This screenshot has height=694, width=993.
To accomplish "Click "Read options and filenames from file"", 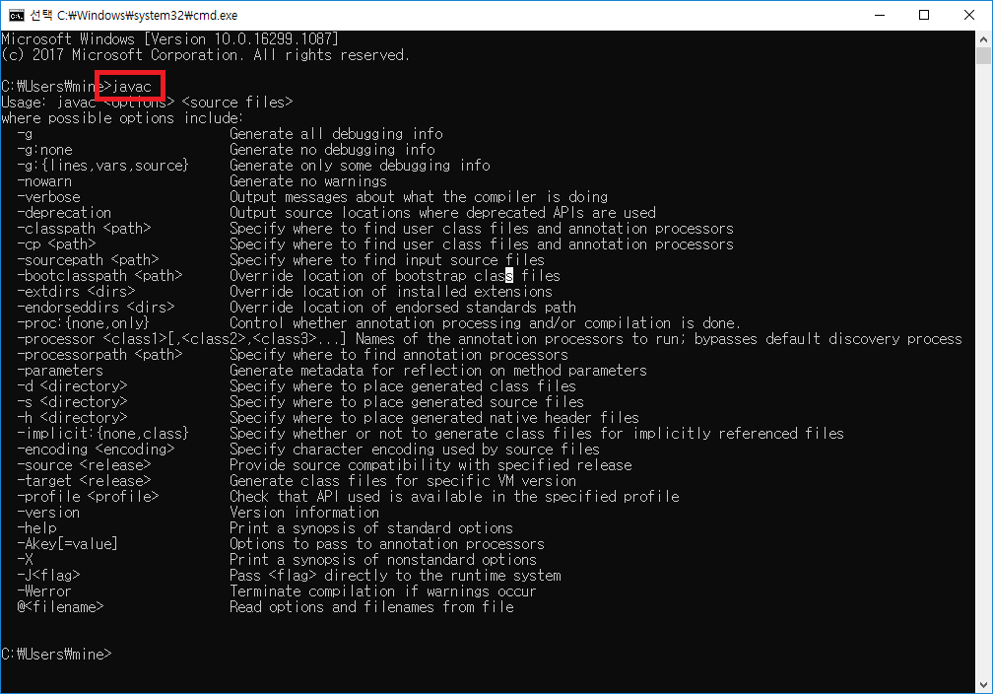I will pos(371,606).
